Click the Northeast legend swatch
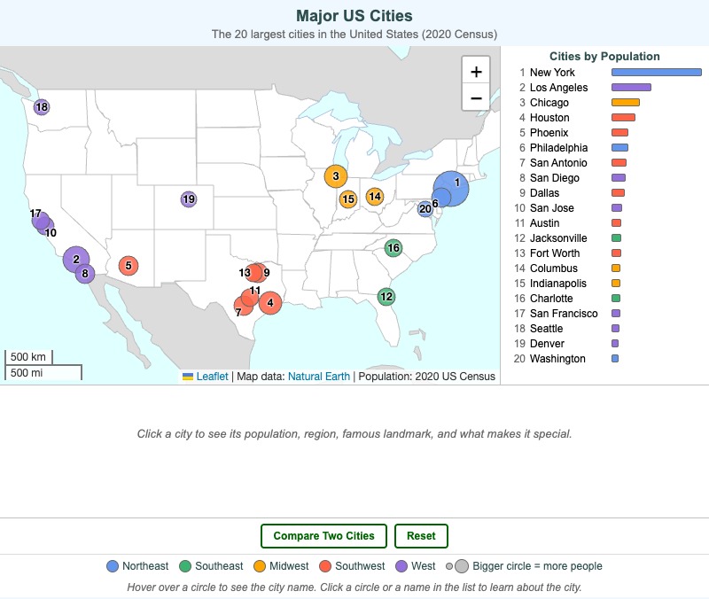Screen dimensions: 709x599 click(x=113, y=566)
